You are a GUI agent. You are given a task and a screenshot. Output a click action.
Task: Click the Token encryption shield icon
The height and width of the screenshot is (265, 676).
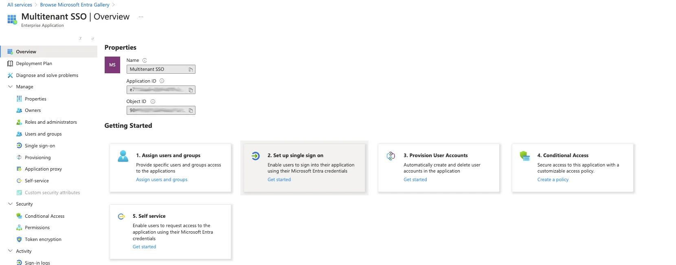19,239
